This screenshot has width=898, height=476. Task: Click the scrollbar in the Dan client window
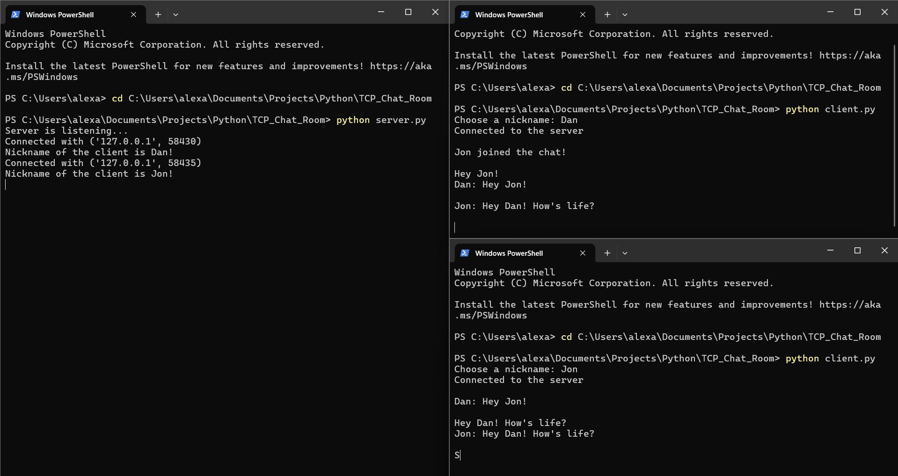pyautogui.click(x=895, y=136)
